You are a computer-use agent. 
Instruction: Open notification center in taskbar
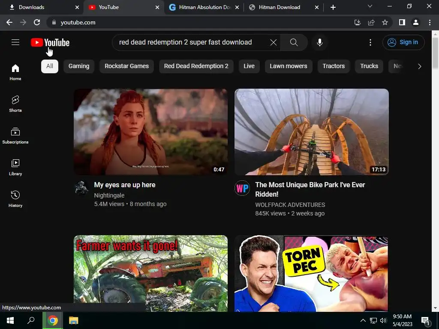point(426,321)
